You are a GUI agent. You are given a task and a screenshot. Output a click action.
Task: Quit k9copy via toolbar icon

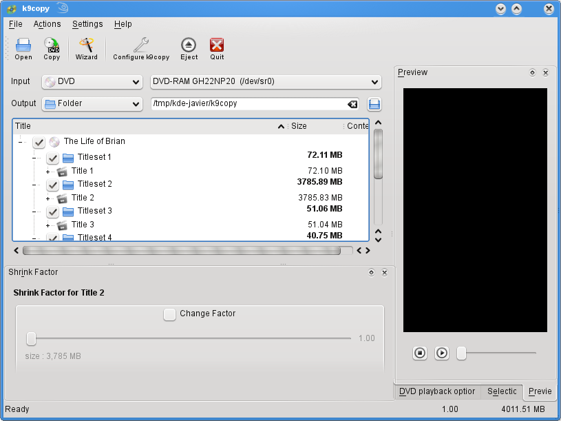(x=217, y=49)
